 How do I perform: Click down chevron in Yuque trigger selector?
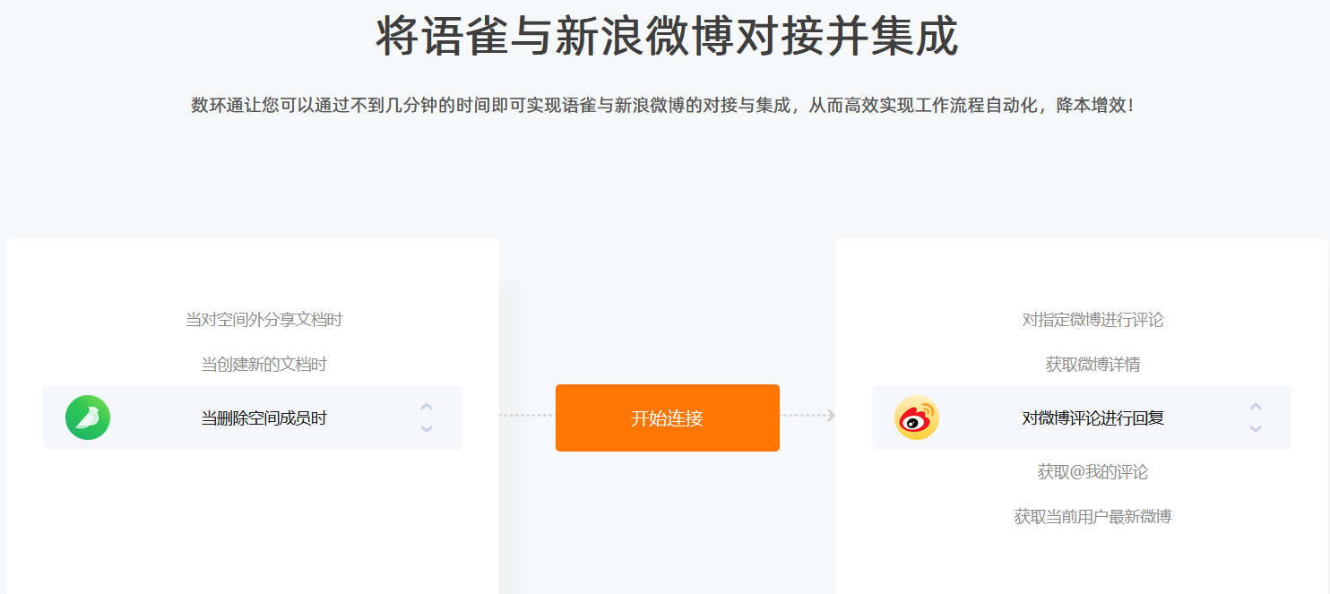pyautogui.click(x=427, y=429)
